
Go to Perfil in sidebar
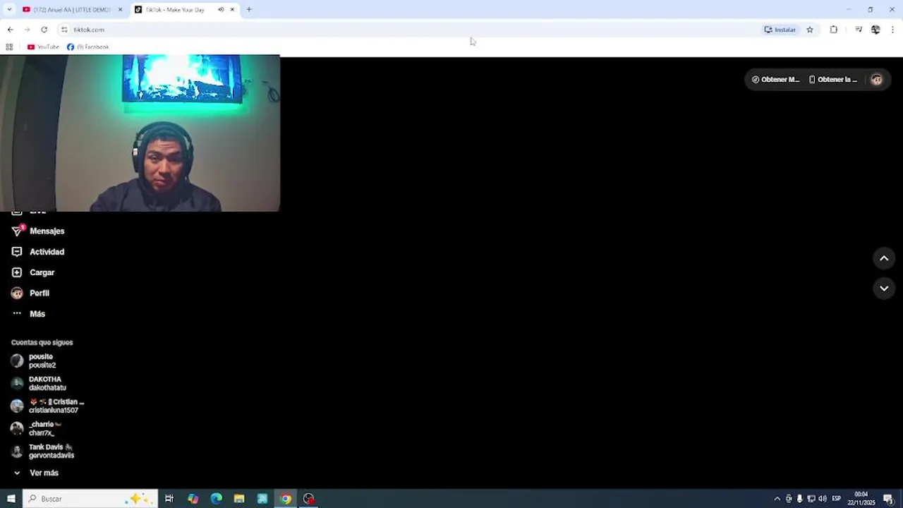pyautogui.click(x=30, y=293)
